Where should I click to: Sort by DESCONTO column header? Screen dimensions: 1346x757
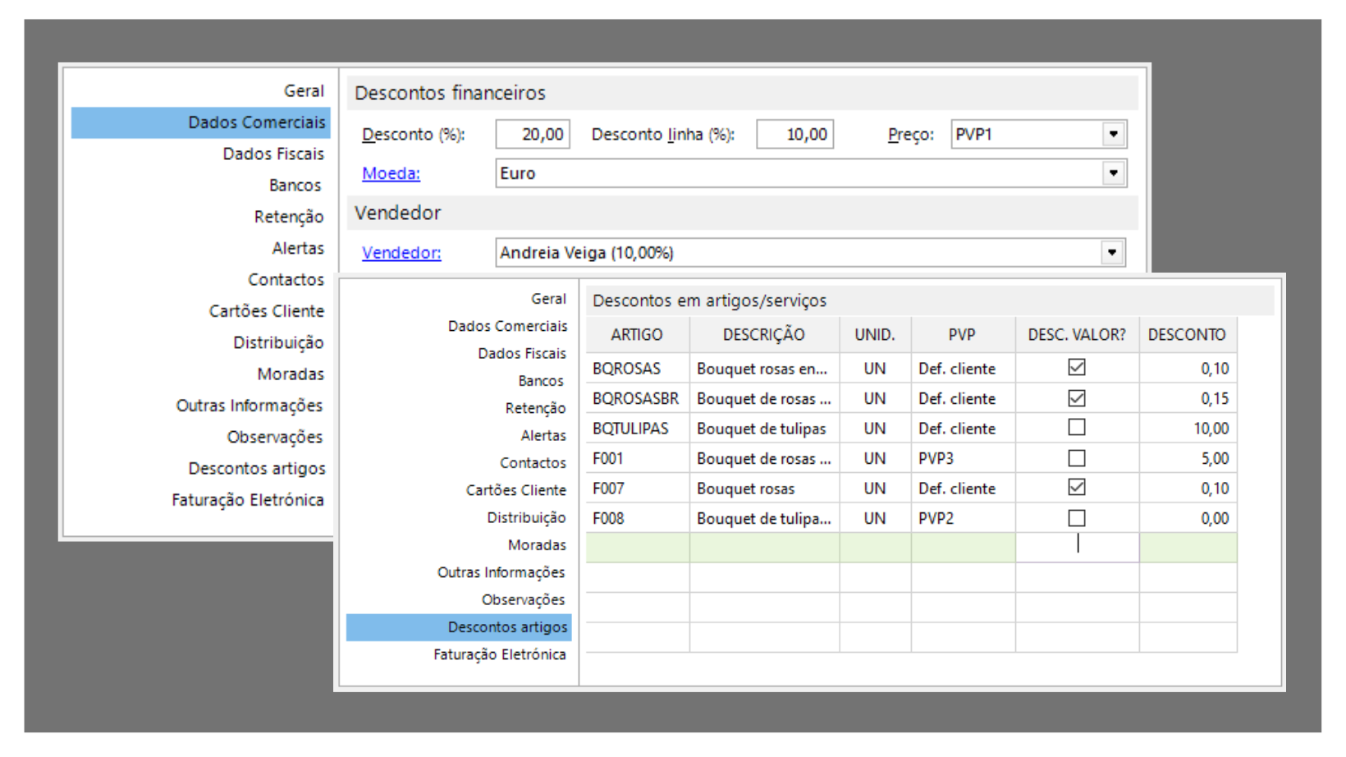tap(1186, 335)
